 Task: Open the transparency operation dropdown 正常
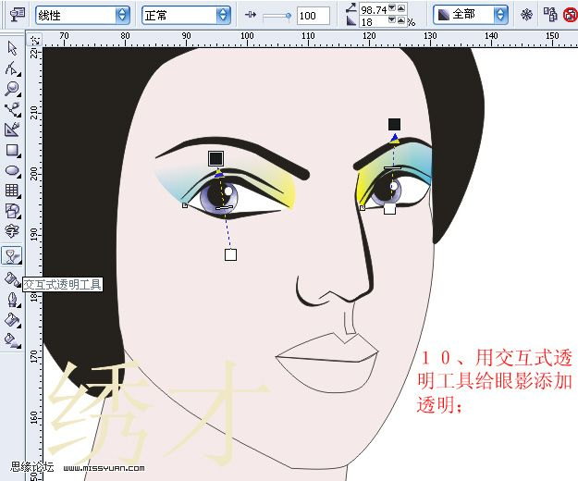pos(186,15)
